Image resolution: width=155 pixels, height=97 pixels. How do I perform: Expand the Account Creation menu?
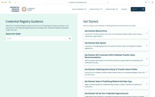(79, 9)
